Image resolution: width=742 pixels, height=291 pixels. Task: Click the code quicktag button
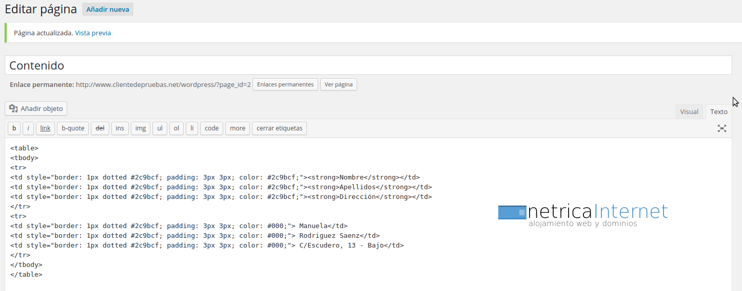coord(211,128)
